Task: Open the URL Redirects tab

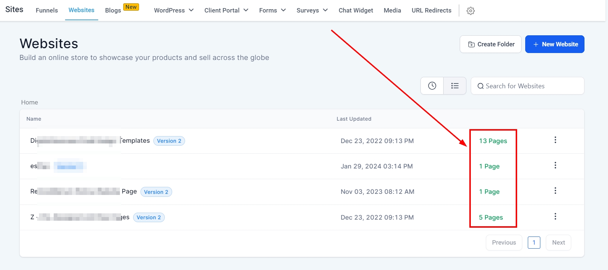Action: coord(431,10)
